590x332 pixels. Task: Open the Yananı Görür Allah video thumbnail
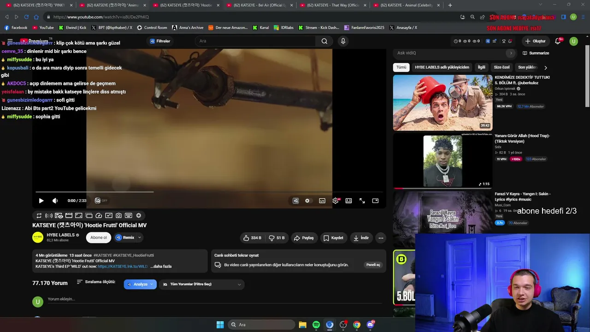coord(442,161)
